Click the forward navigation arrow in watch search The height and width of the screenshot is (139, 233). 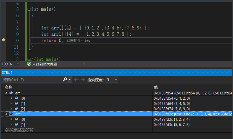click(83, 80)
